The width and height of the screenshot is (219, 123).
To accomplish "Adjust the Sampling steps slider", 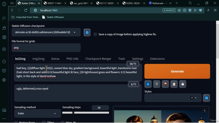I will point(86,113).
